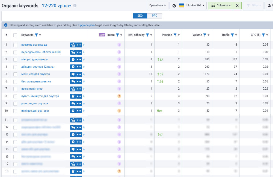Click position change '12' for міні упс
273x177 pixels.
tap(160, 60)
